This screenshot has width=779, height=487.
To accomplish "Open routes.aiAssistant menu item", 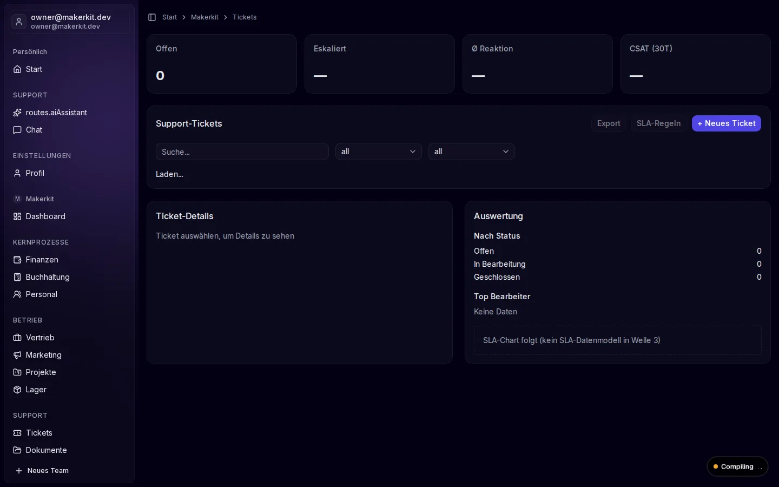I will click(x=69, y=113).
